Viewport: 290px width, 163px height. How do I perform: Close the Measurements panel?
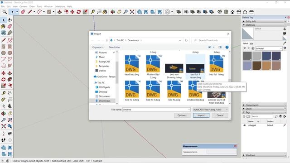pos(235,146)
